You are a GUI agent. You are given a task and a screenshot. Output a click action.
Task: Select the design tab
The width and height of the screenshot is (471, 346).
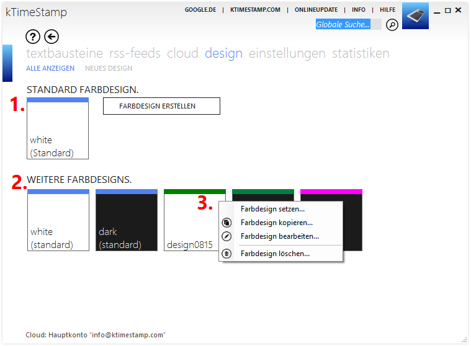(x=223, y=54)
